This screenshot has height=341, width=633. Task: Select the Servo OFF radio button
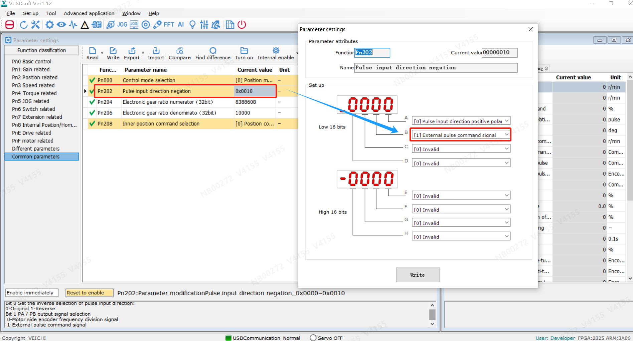(x=313, y=338)
